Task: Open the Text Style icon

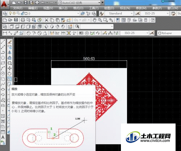Action: 102,13
